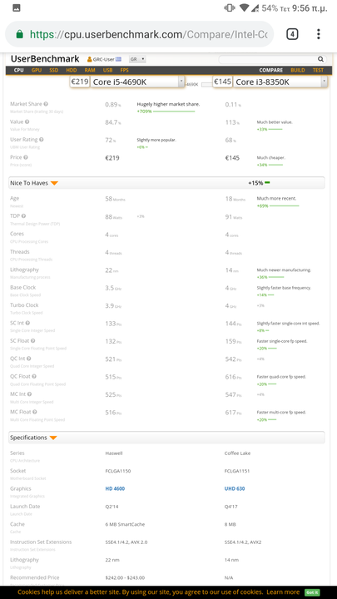Switch to the SSD tab
Viewport: 337px width, 599px height.
pos(53,70)
